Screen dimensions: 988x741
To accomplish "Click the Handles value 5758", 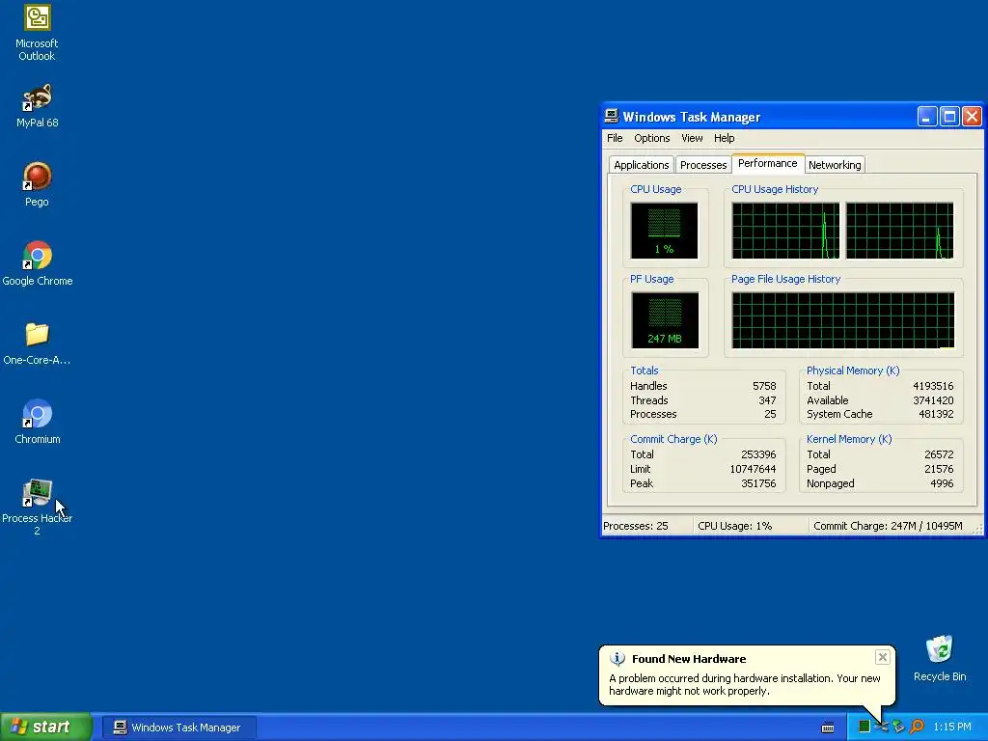I will pos(764,386).
